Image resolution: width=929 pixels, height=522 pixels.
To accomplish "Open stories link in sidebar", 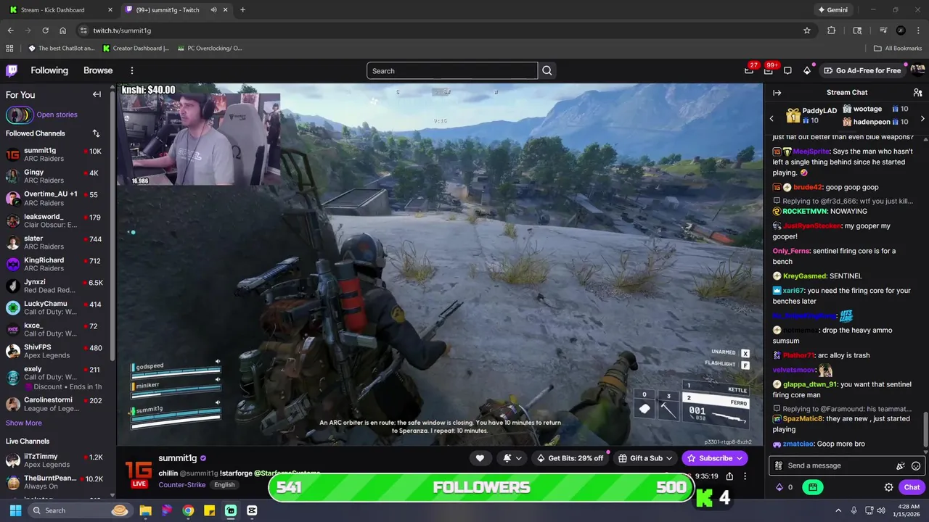I will click(x=57, y=115).
